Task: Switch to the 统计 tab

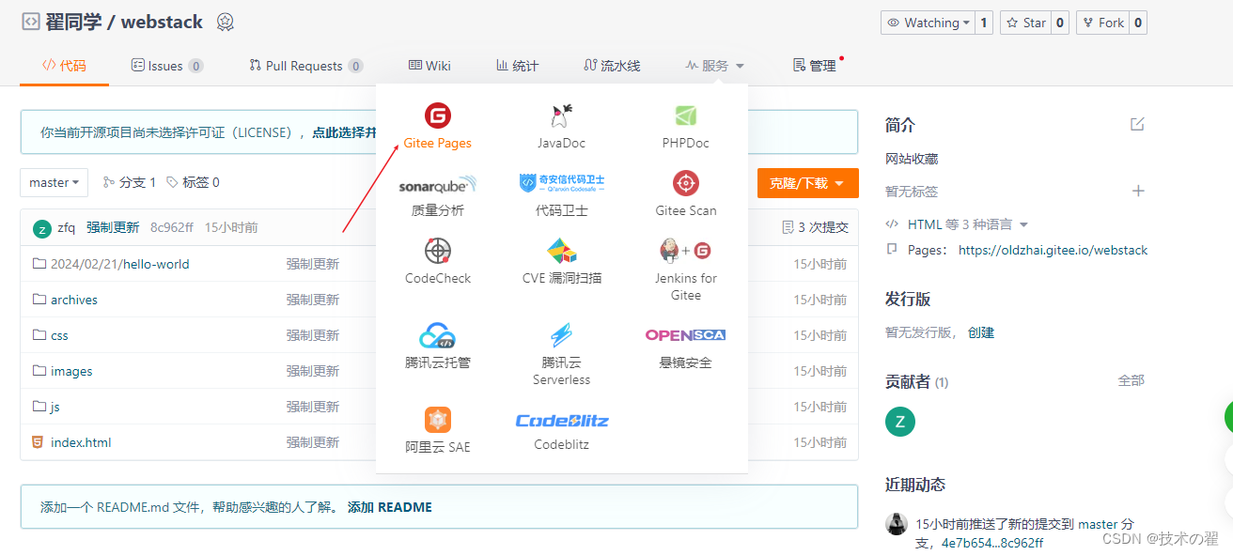Action: click(x=517, y=66)
